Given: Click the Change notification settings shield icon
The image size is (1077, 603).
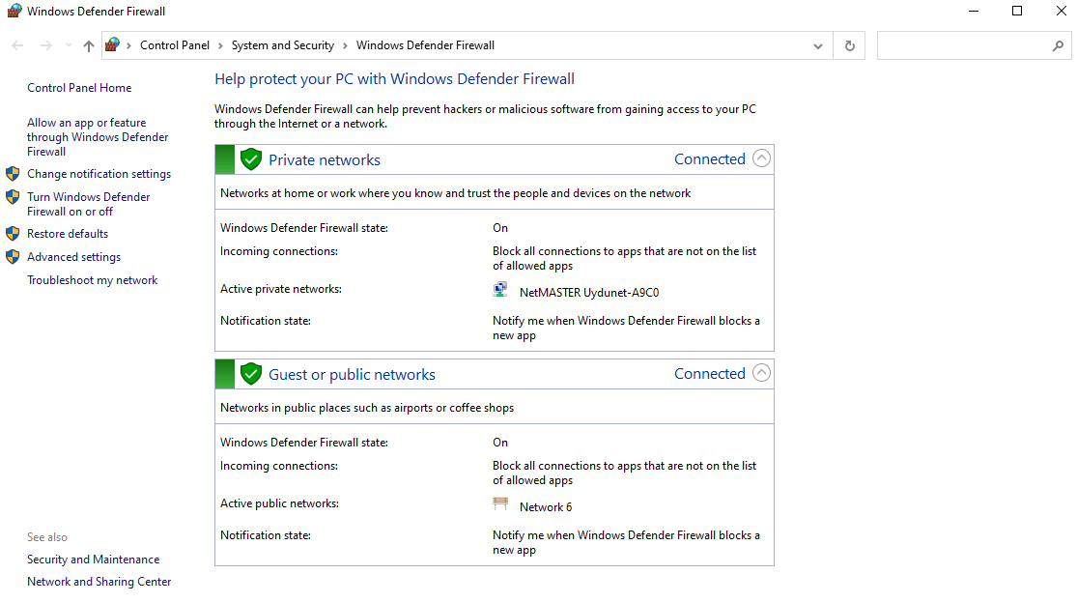Looking at the screenshot, I should tap(13, 174).
